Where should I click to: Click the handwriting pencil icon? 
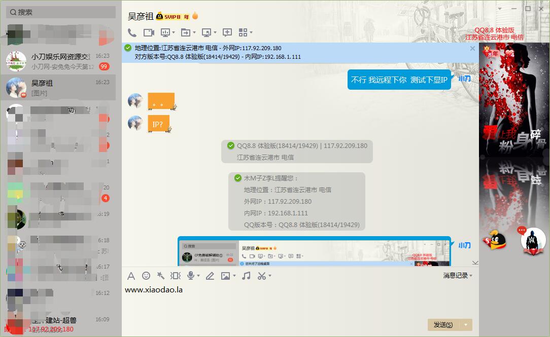point(210,276)
